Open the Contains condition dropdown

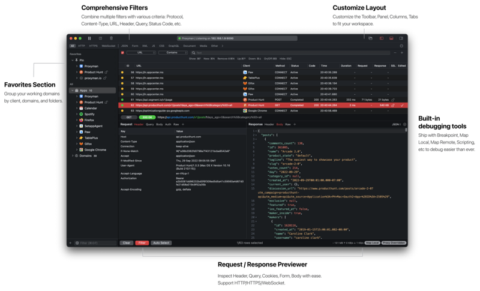coord(173,53)
